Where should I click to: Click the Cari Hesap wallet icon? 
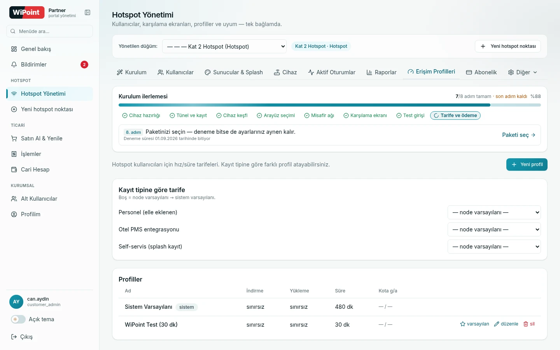[x=14, y=170]
